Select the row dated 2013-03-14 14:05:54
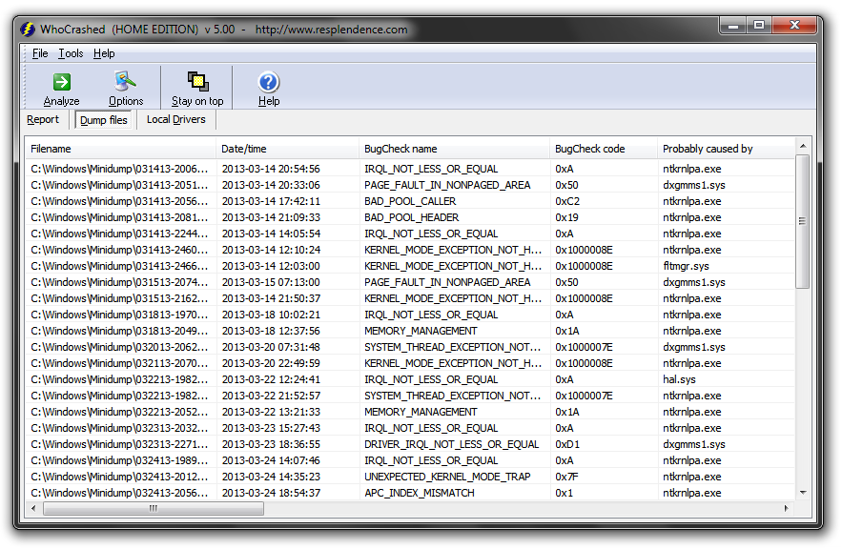This screenshot has height=549, width=842. point(410,234)
